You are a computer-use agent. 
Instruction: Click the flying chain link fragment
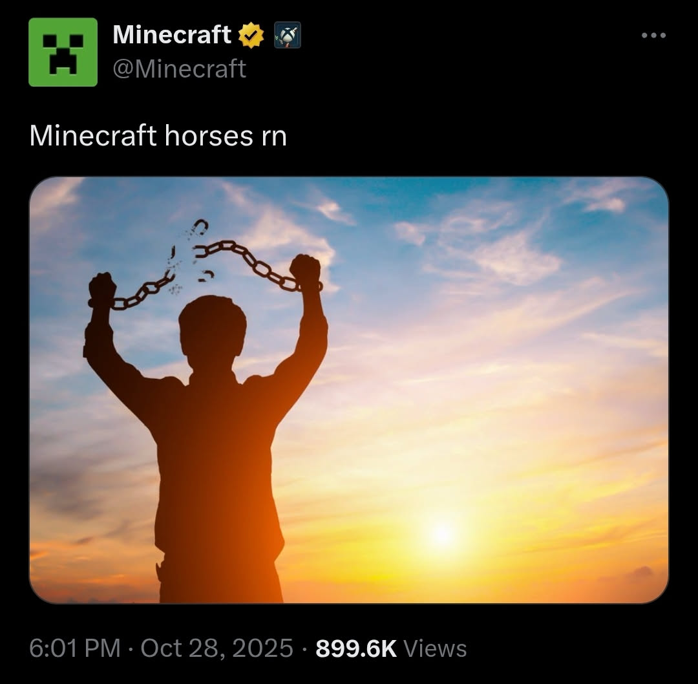pyautogui.click(x=200, y=226)
